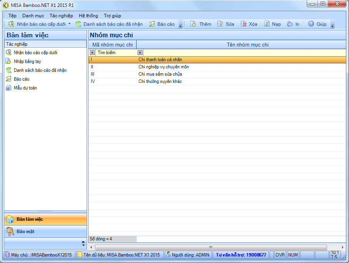This screenshot has width=349, height=263.
Task: Select the row Chi thường xuyên khác
Action: tap(217, 81)
